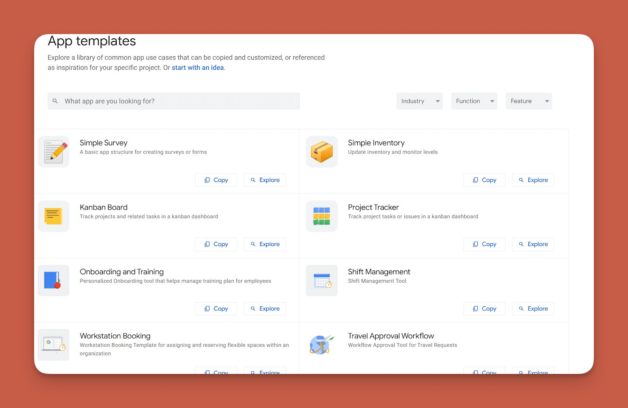This screenshot has height=408, width=628.
Task: Click the Simple Inventory box icon
Action: [322, 152]
